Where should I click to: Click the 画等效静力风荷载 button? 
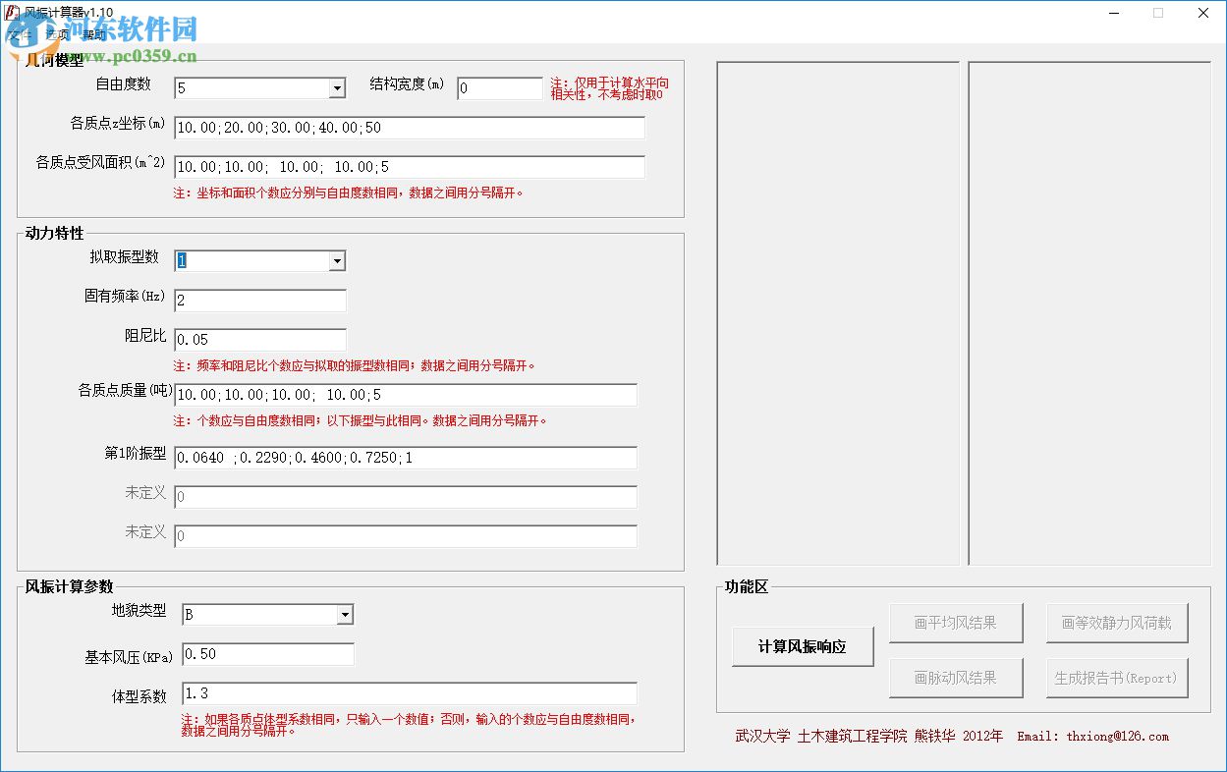1116,622
